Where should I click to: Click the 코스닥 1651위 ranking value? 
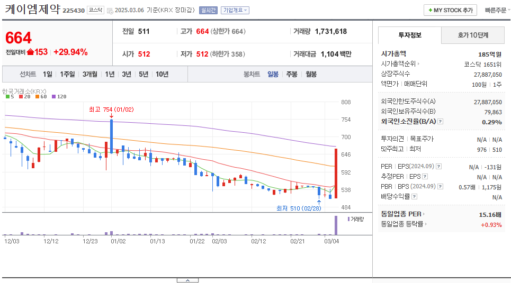click(482, 65)
